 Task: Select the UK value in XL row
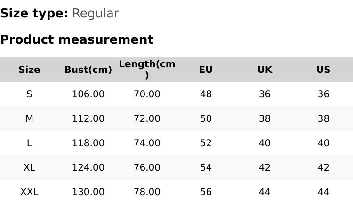(265, 167)
